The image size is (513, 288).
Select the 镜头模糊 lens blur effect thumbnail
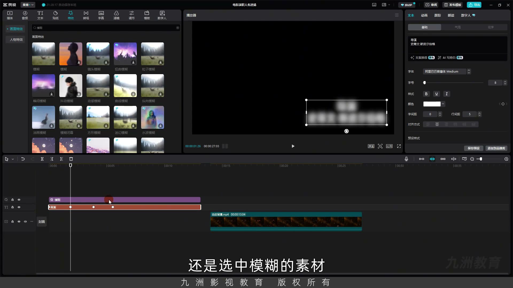pyautogui.click(x=98, y=54)
